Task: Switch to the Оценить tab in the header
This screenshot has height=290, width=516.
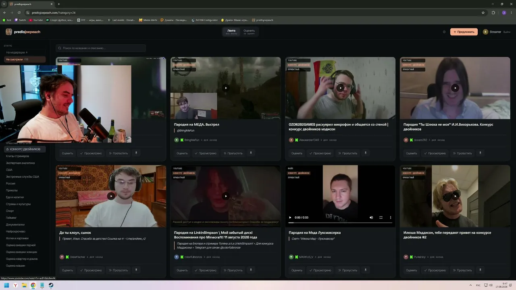Action: click(249, 32)
